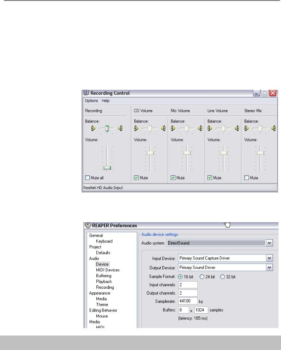The image size is (281, 350).
Task: Select 24 bit sample format
Action: click(202, 277)
